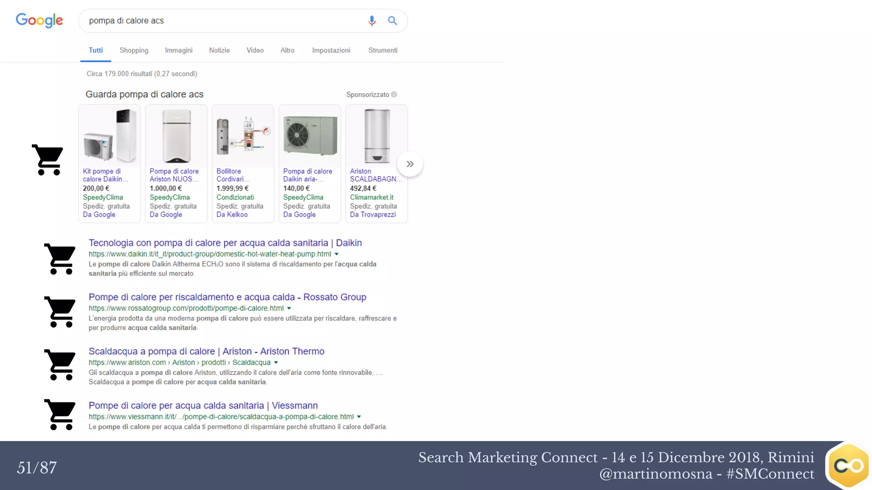Expand the dropdown arrow beside ariston.com URL
The width and height of the screenshot is (872, 490).
276,362
